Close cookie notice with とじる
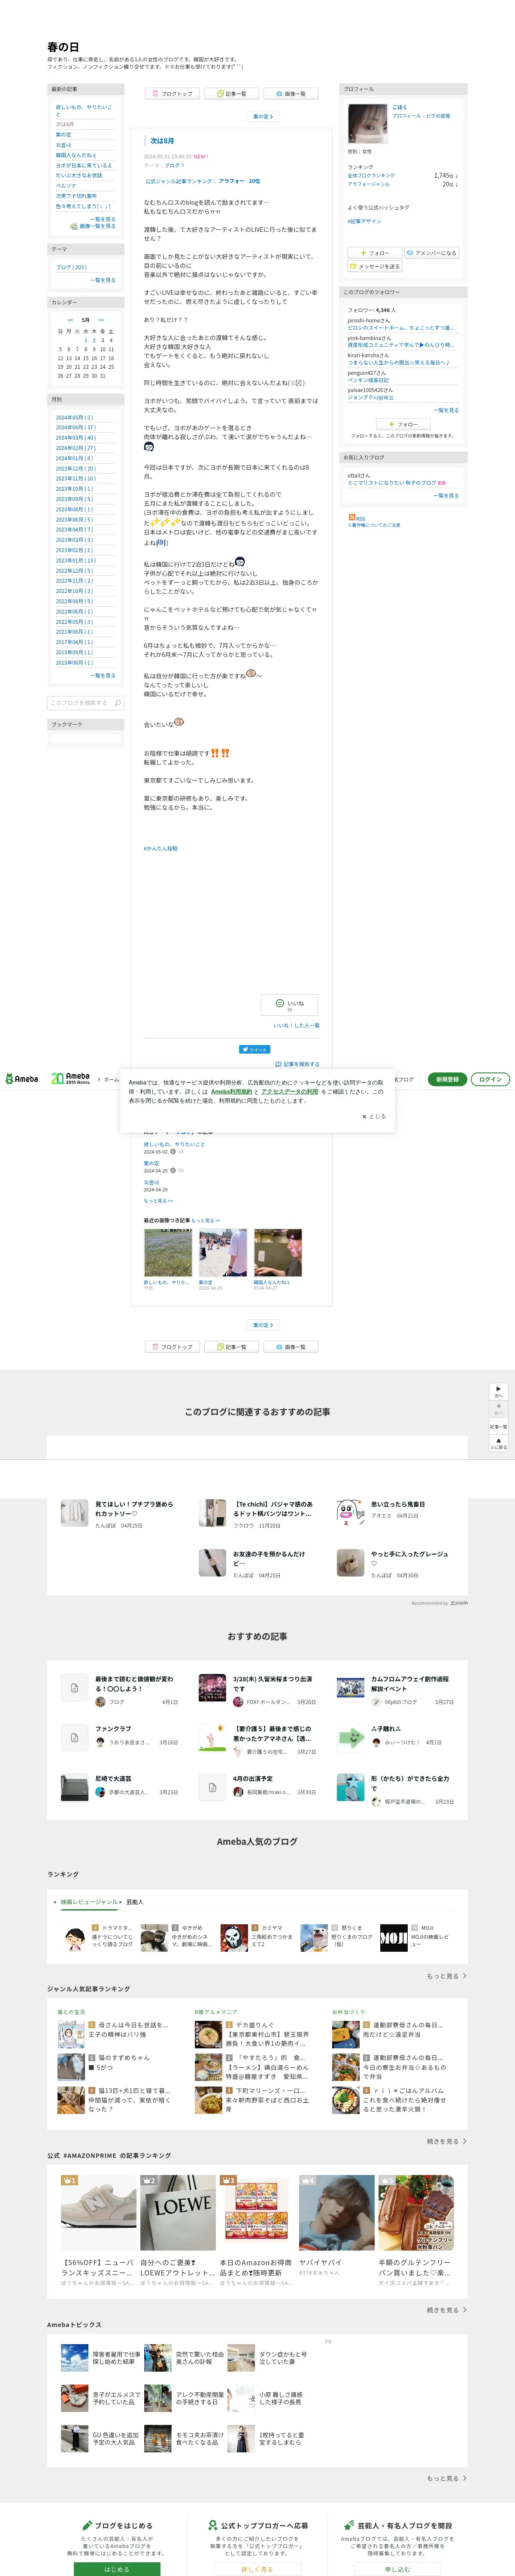The width and height of the screenshot is (515, 2576). (373, 1116)
